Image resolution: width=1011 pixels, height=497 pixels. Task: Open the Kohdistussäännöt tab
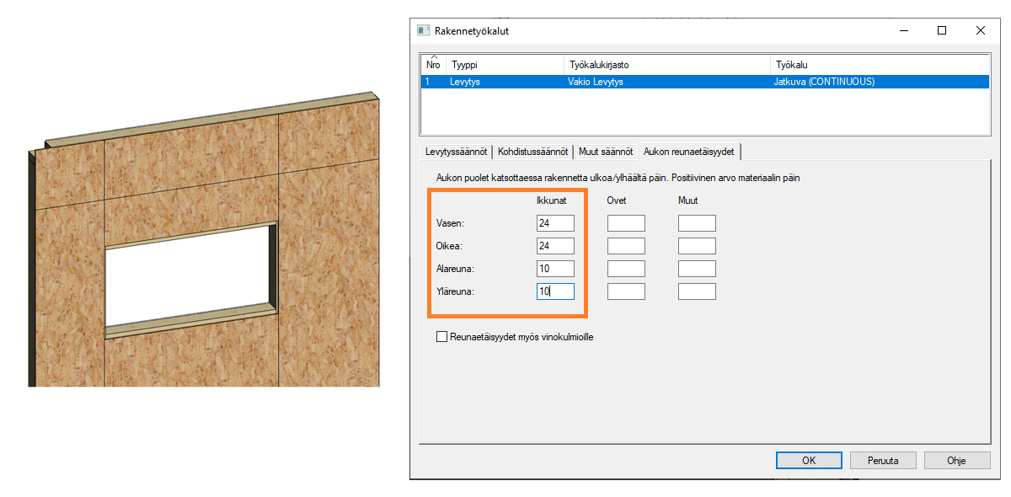tap(532, 152)
